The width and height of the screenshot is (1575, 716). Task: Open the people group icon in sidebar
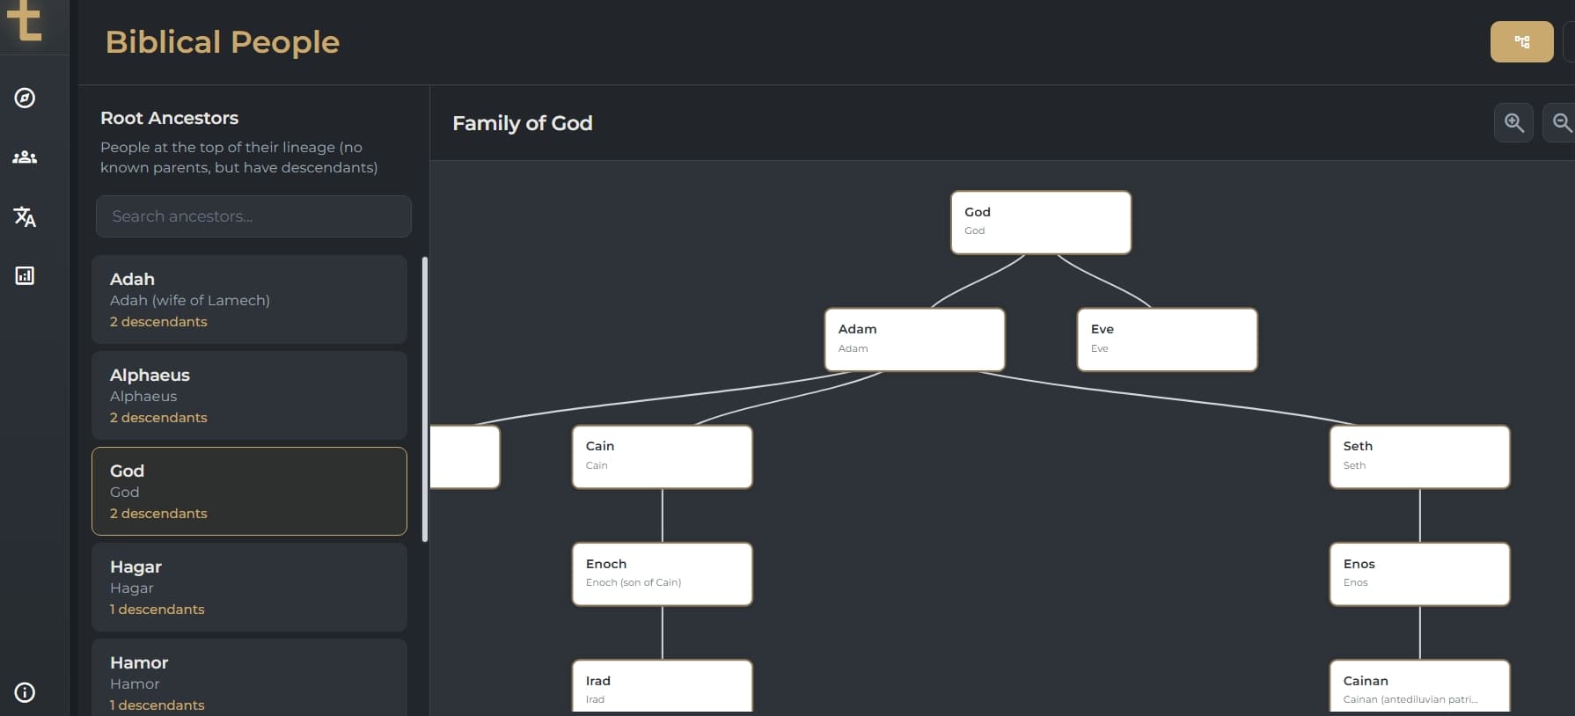(x=25, y=157)
